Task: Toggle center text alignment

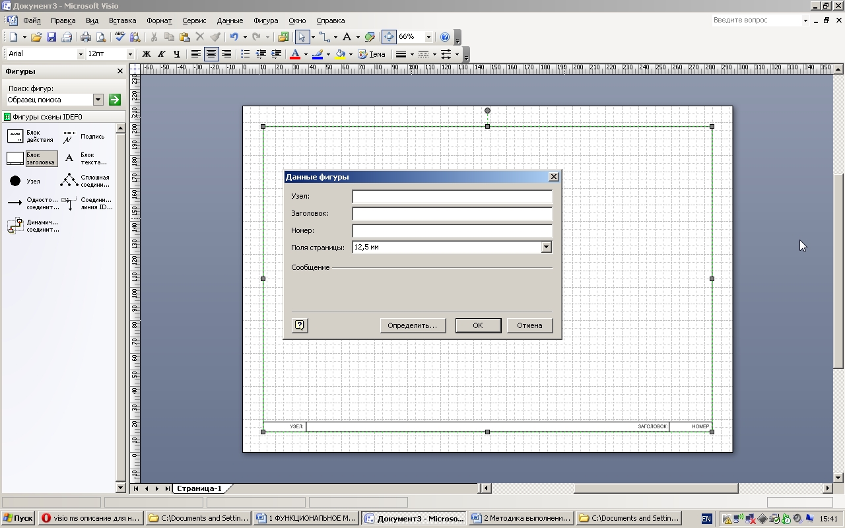Action: tap(211, 54)
